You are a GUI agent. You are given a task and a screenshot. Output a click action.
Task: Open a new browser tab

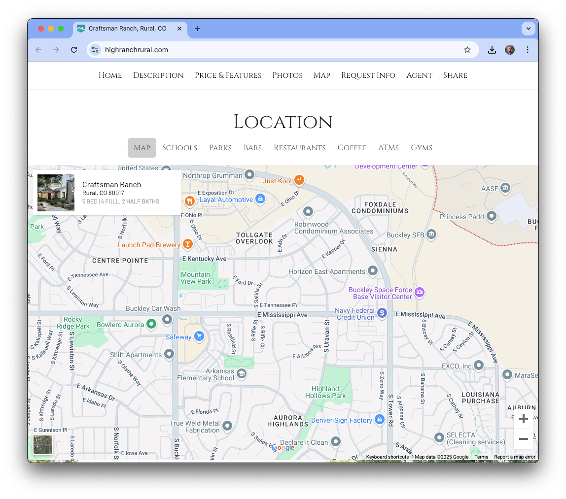(197, 29)
